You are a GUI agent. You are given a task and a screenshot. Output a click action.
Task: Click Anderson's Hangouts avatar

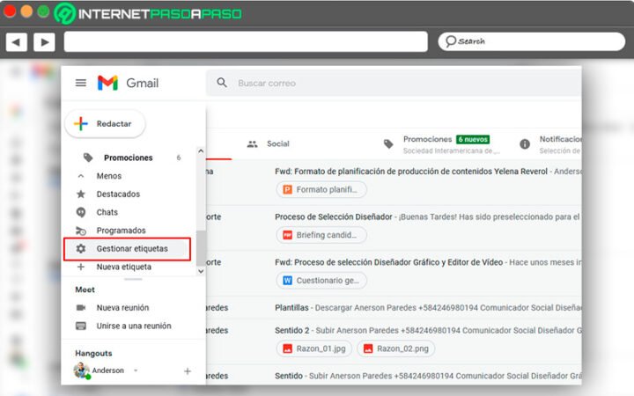click(81, 370)
